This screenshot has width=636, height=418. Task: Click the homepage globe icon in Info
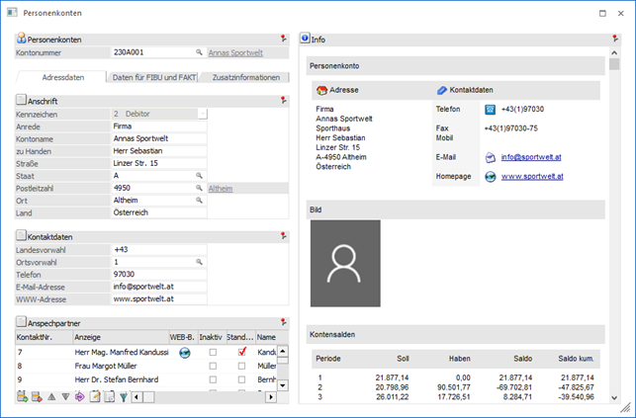tap(490, 176)
